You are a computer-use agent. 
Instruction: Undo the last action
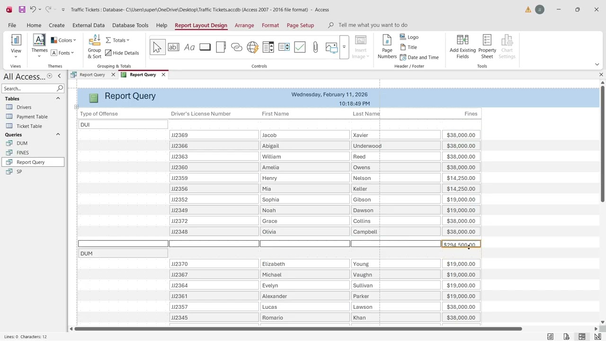click(33, 9)
